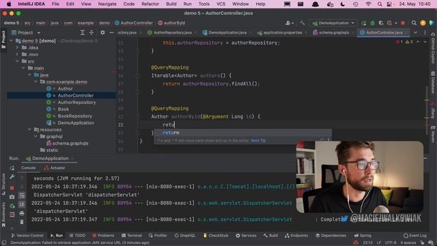
Task: Open DemoApplication run configuration dropdown
Action: 333,23
